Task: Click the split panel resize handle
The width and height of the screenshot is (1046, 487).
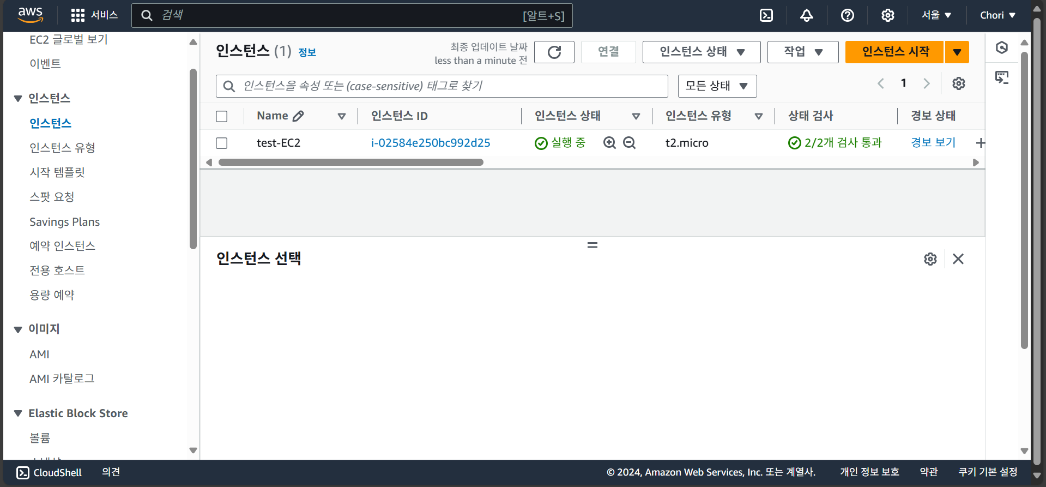Action: point(592,245)
